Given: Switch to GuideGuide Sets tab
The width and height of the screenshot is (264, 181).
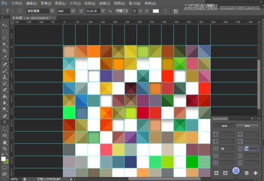Looking at the screenshot, I should [x=247, y=126].
